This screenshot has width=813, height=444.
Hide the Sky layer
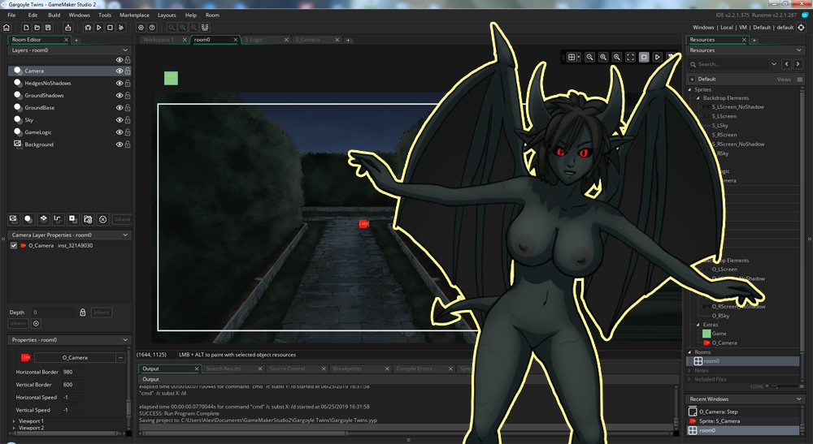120,120
